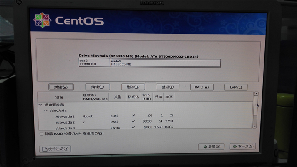This screenshot has width=297, height=167.
Task: Click the 新建(W) new partition button
Action: coord(61,87)
